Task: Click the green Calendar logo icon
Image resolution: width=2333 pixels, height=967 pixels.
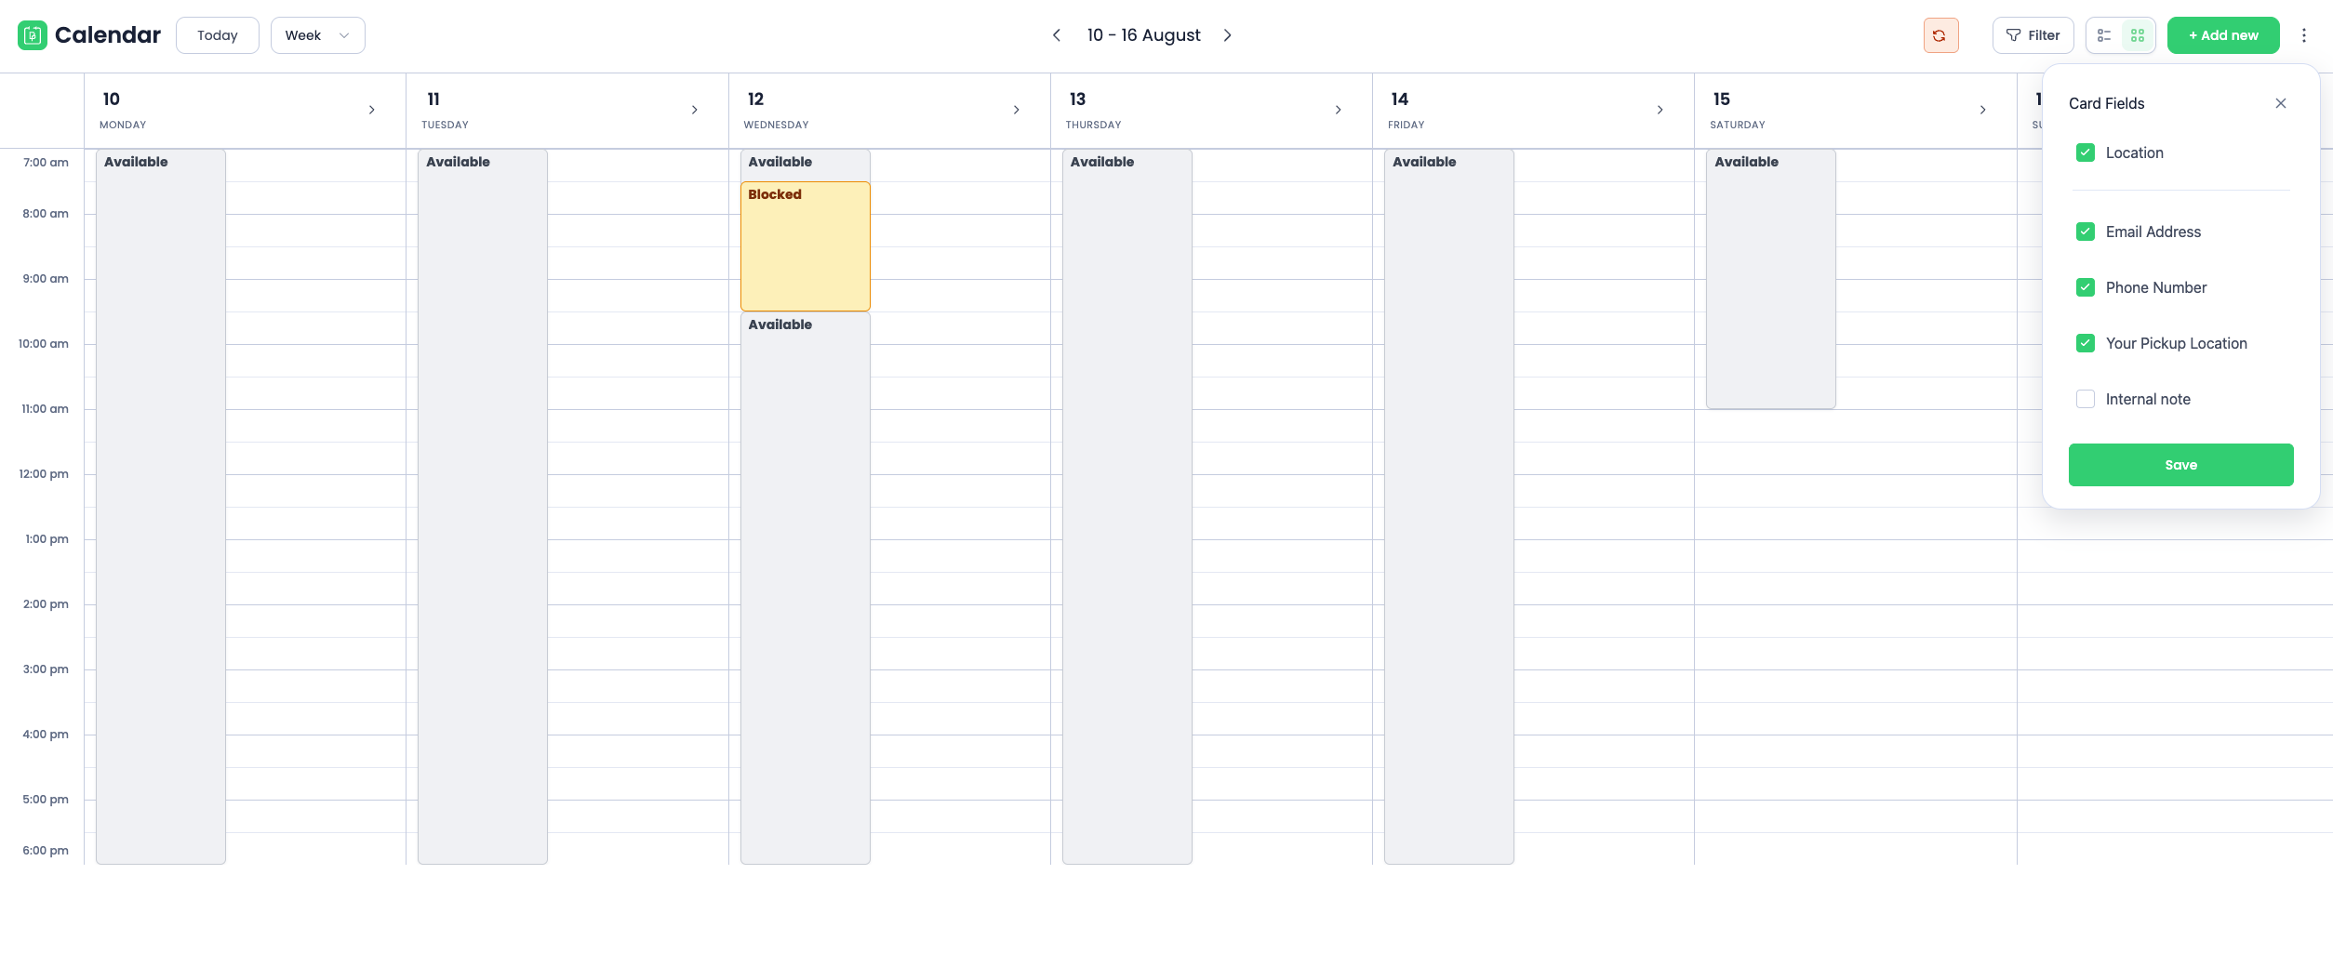Action: [x=33, y=35]
